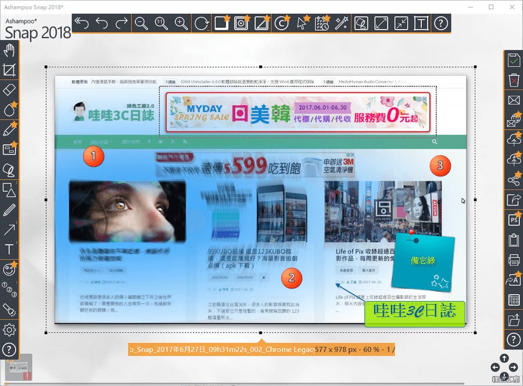Share the capture via the share nodes icon

(514, 180)
